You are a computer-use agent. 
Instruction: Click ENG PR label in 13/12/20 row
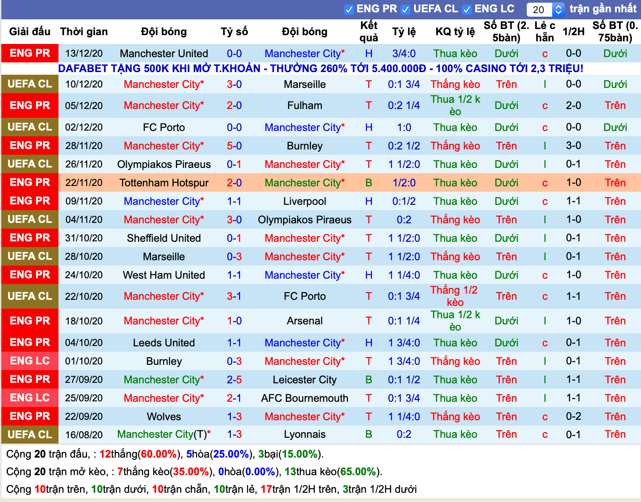tap(30, 53)
